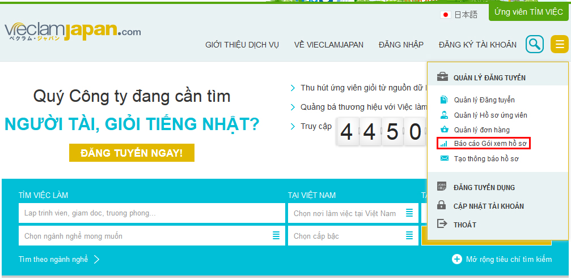Viewport: 571px width, 280px height.
Task: Open Tìm theo ngành nghề link
Action: [x=59, y=259]
